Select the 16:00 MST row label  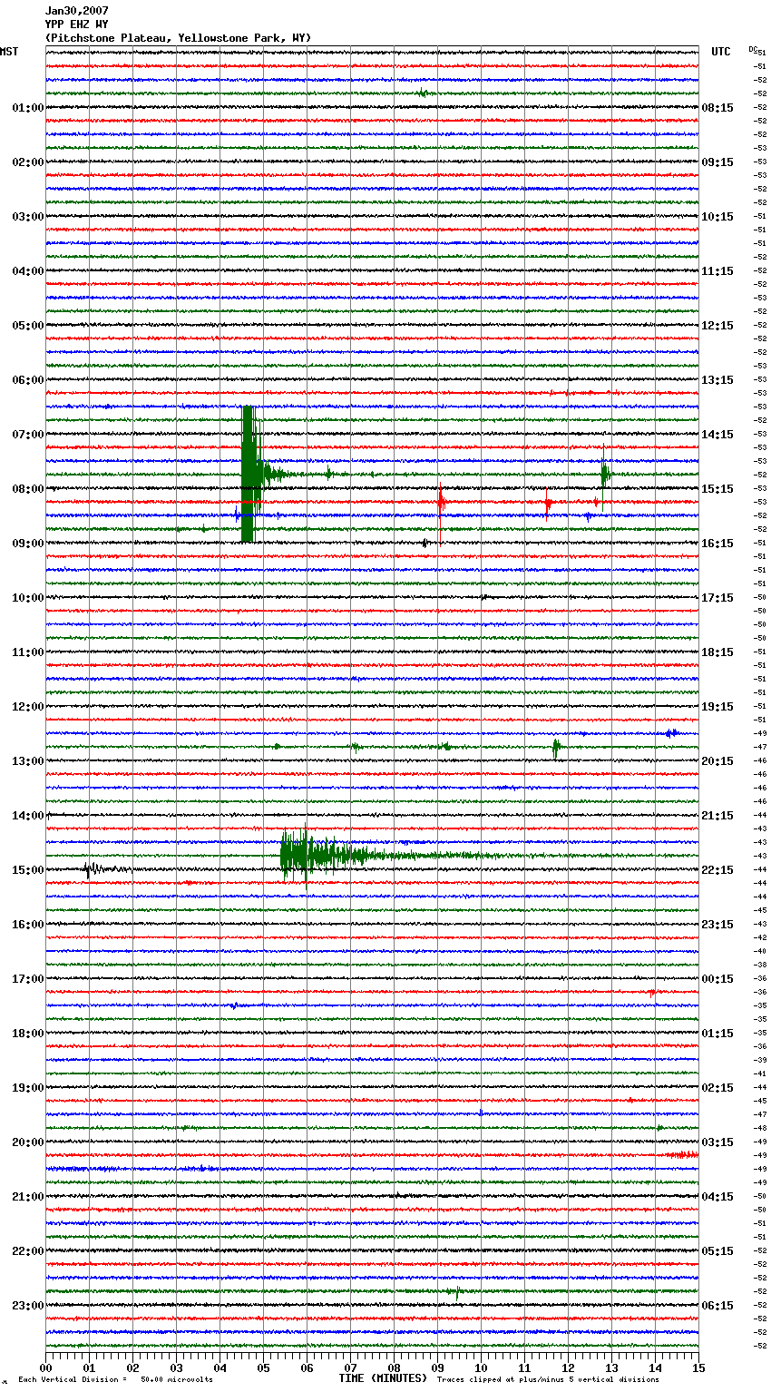tap(27, 925)
